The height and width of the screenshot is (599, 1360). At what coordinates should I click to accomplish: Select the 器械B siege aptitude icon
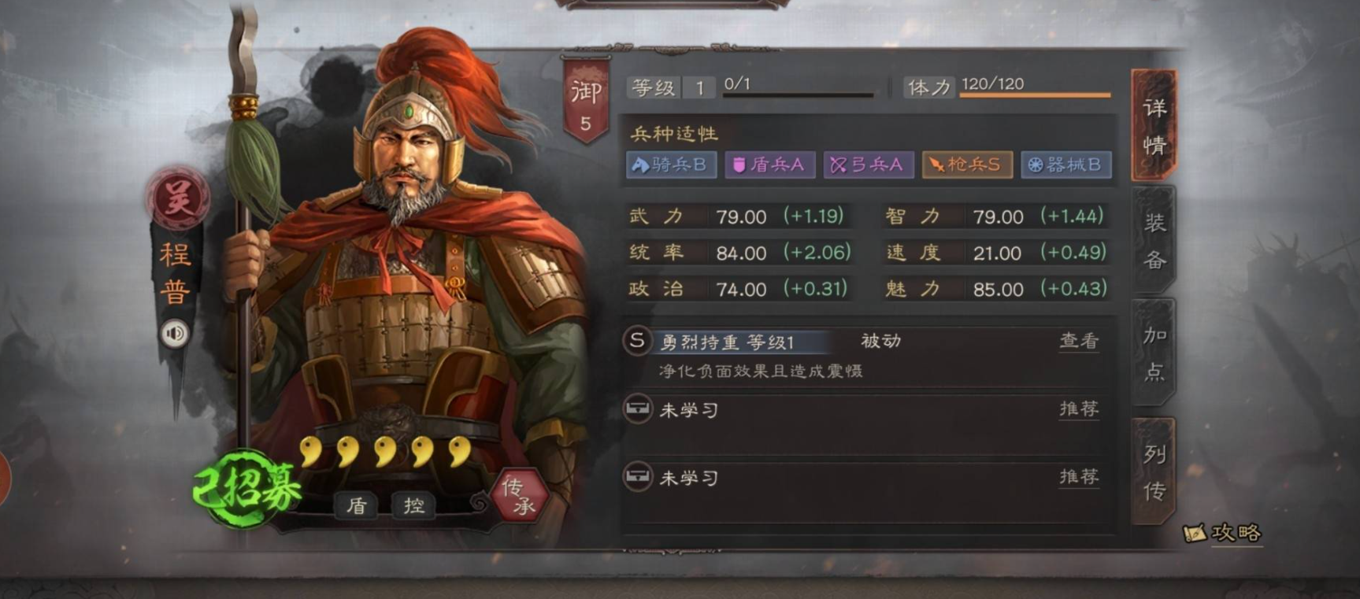(x=1066, y=165)
